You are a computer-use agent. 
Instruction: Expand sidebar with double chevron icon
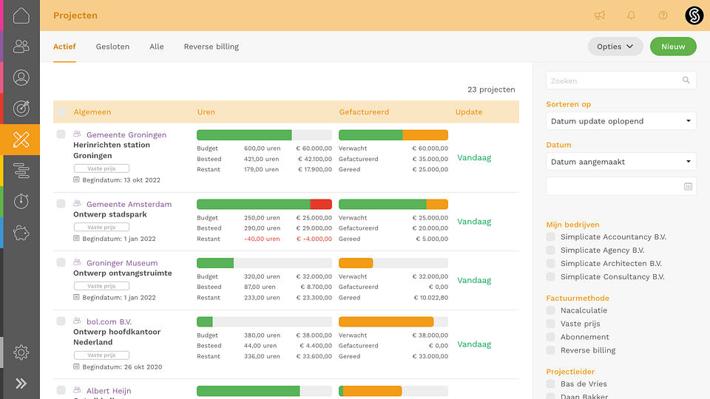coord(21,383)
